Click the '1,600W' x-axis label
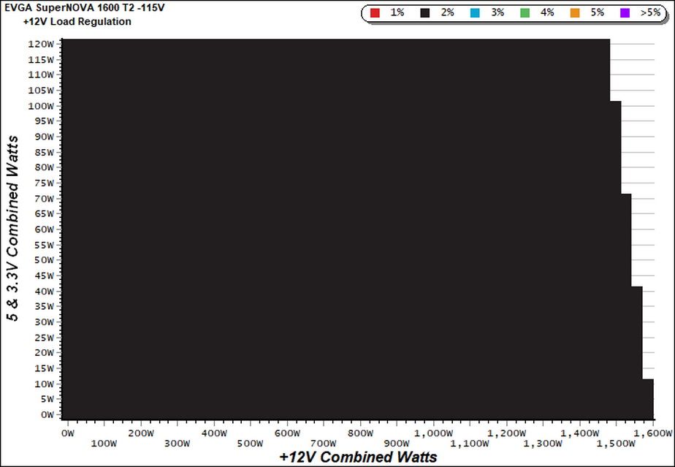The width and height of the screenshot is (675, 467). [x=653, y=433]
